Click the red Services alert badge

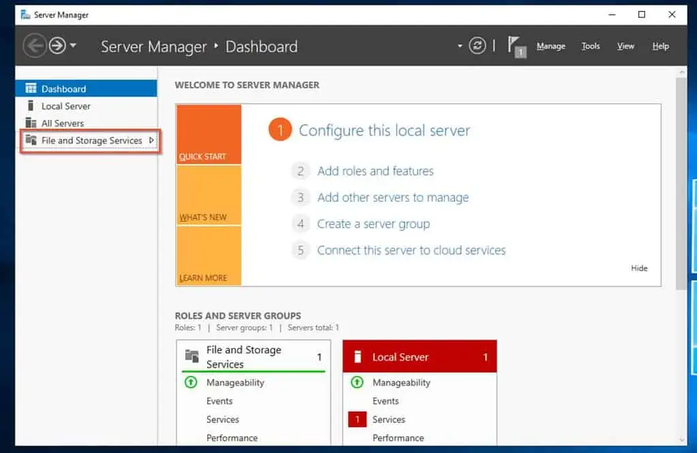357,419
